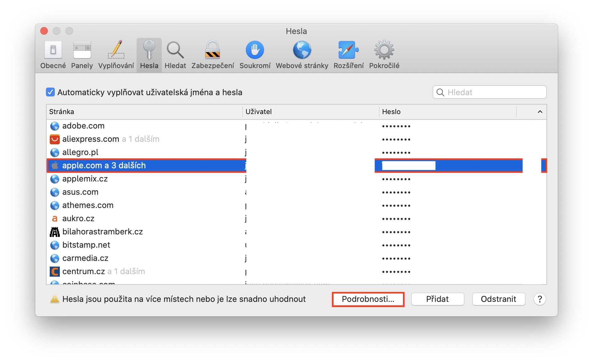Open the Rozšíření puzzle icon
593x363 pixels.
coord(348,50)
